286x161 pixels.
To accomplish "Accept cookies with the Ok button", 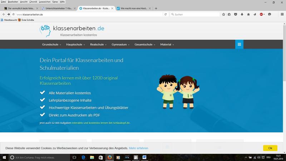I will pyautogui.click(x=270, y=148).
